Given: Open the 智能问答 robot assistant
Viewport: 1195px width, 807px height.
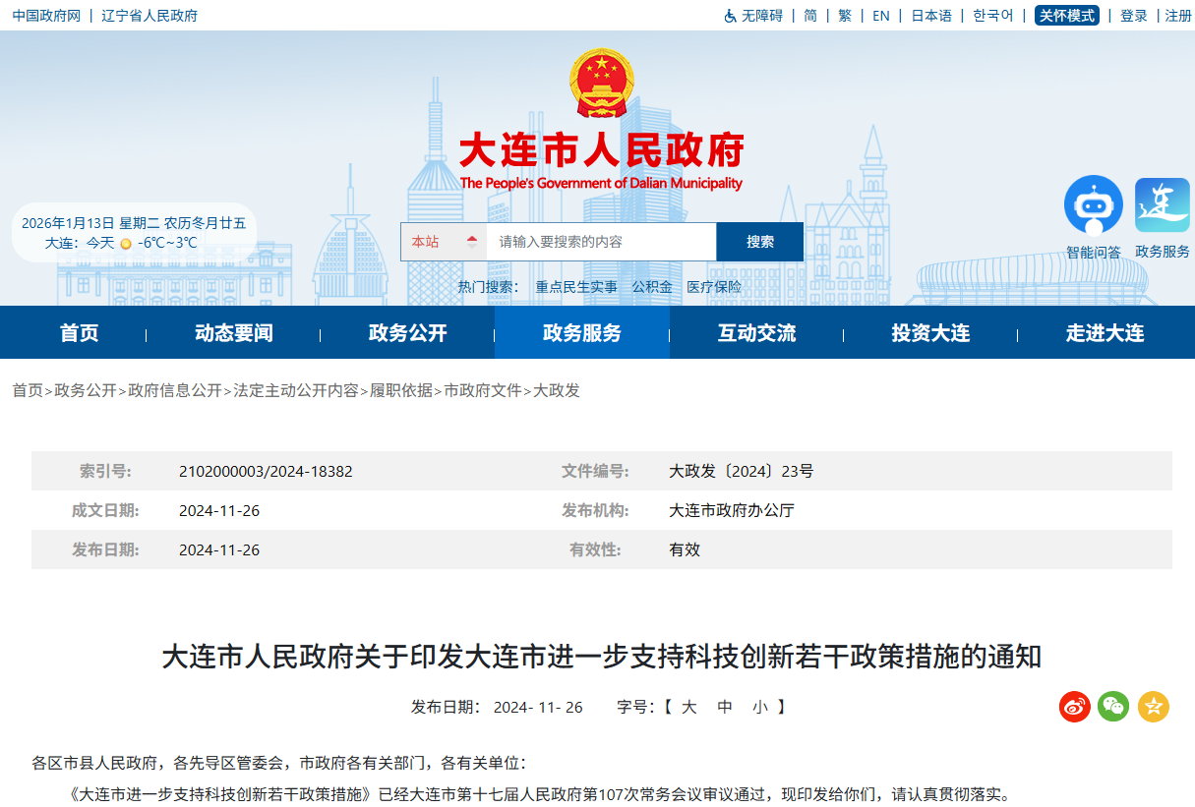Looking at the screenshot, I should (x=1094, y=202).
